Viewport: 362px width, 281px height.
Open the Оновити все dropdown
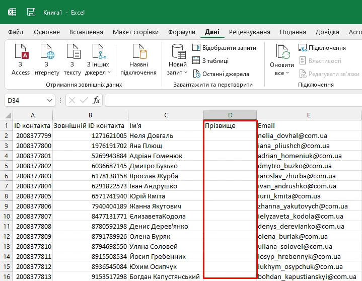click(281, 73)
